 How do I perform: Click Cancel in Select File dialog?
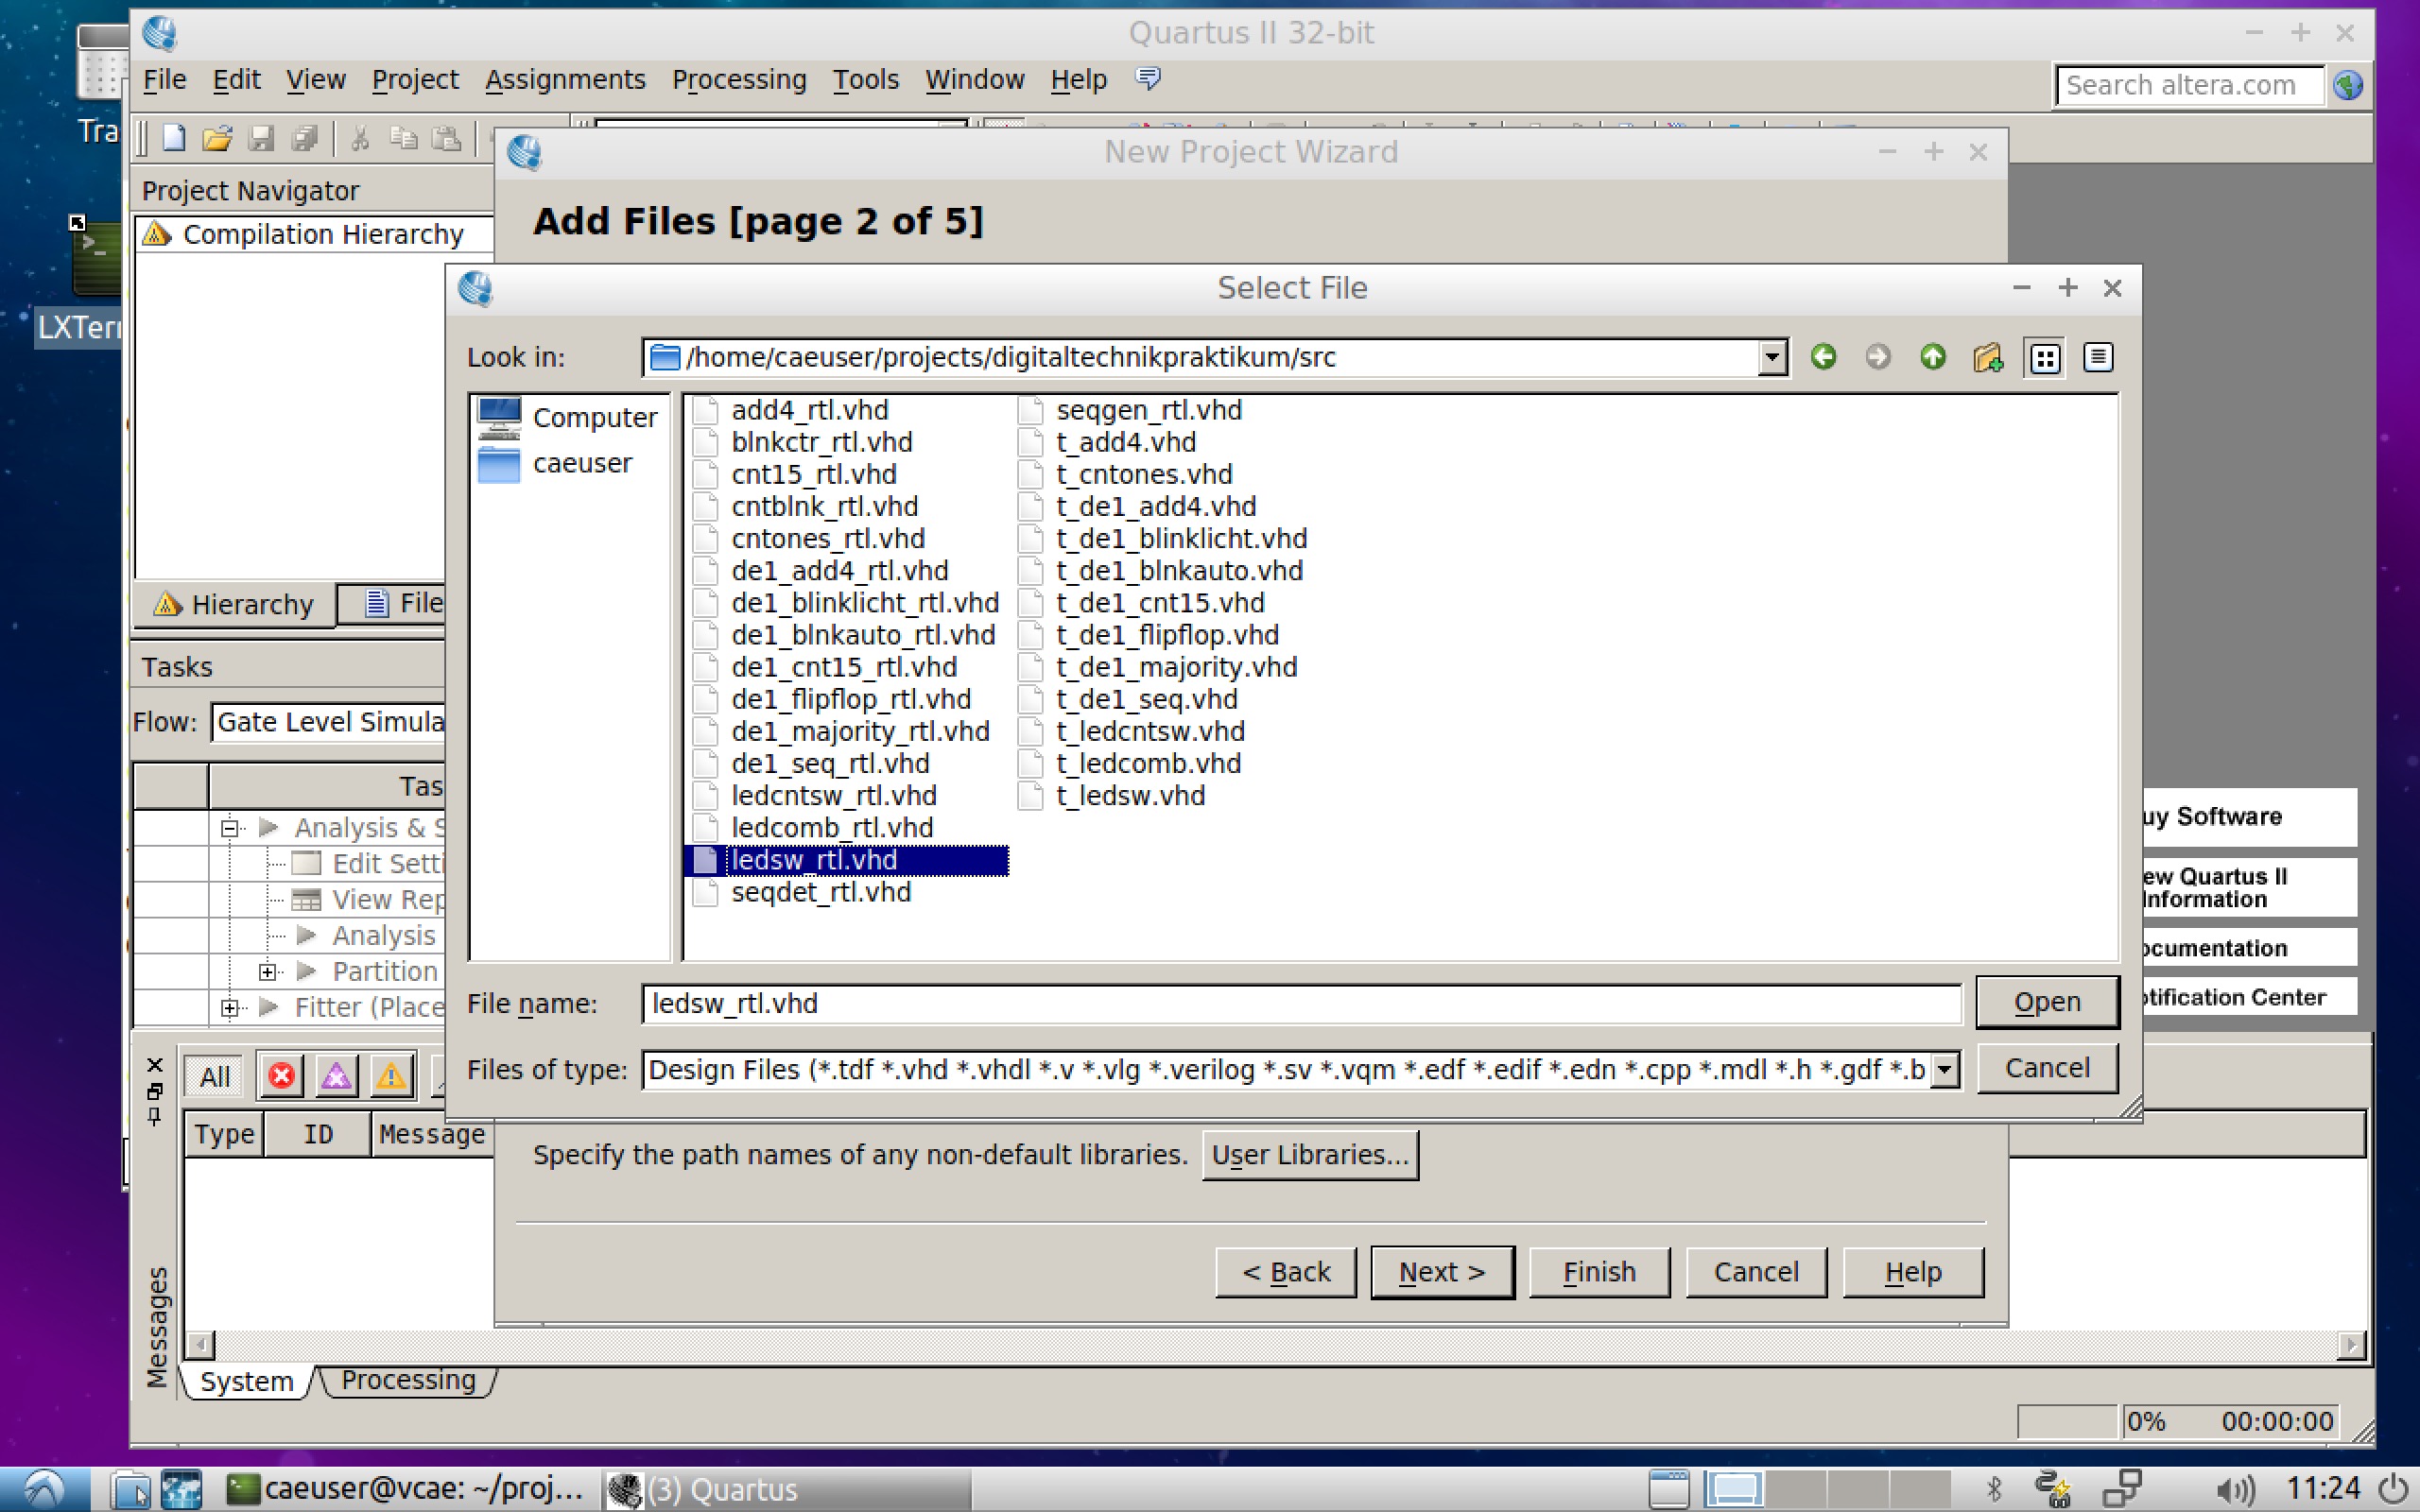[x=2047, y=1068]
